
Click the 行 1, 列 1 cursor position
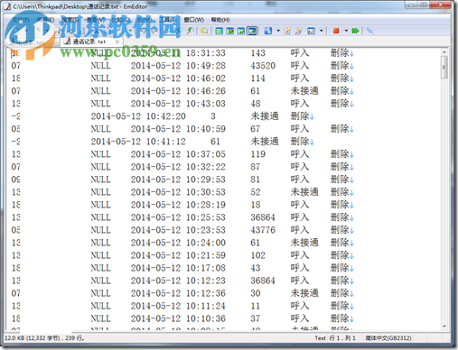tap(342, 338)
